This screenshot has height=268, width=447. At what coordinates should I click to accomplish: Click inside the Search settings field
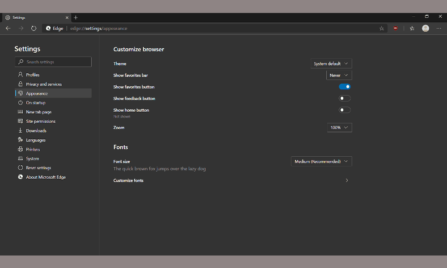pos(53,62)
